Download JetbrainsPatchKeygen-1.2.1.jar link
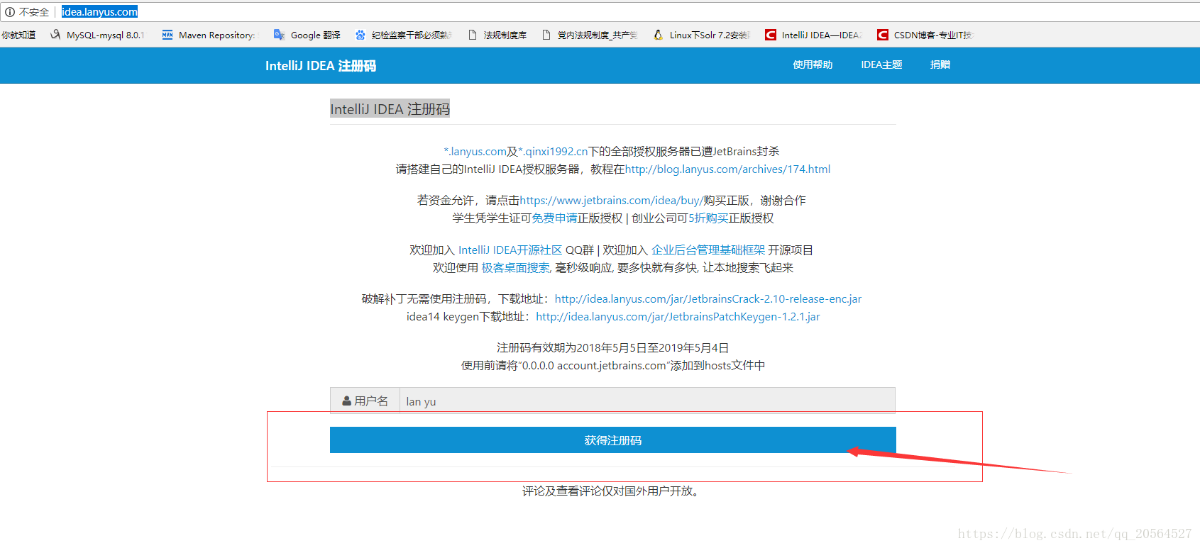The image size is (1200, 548). tap(678, 316)
